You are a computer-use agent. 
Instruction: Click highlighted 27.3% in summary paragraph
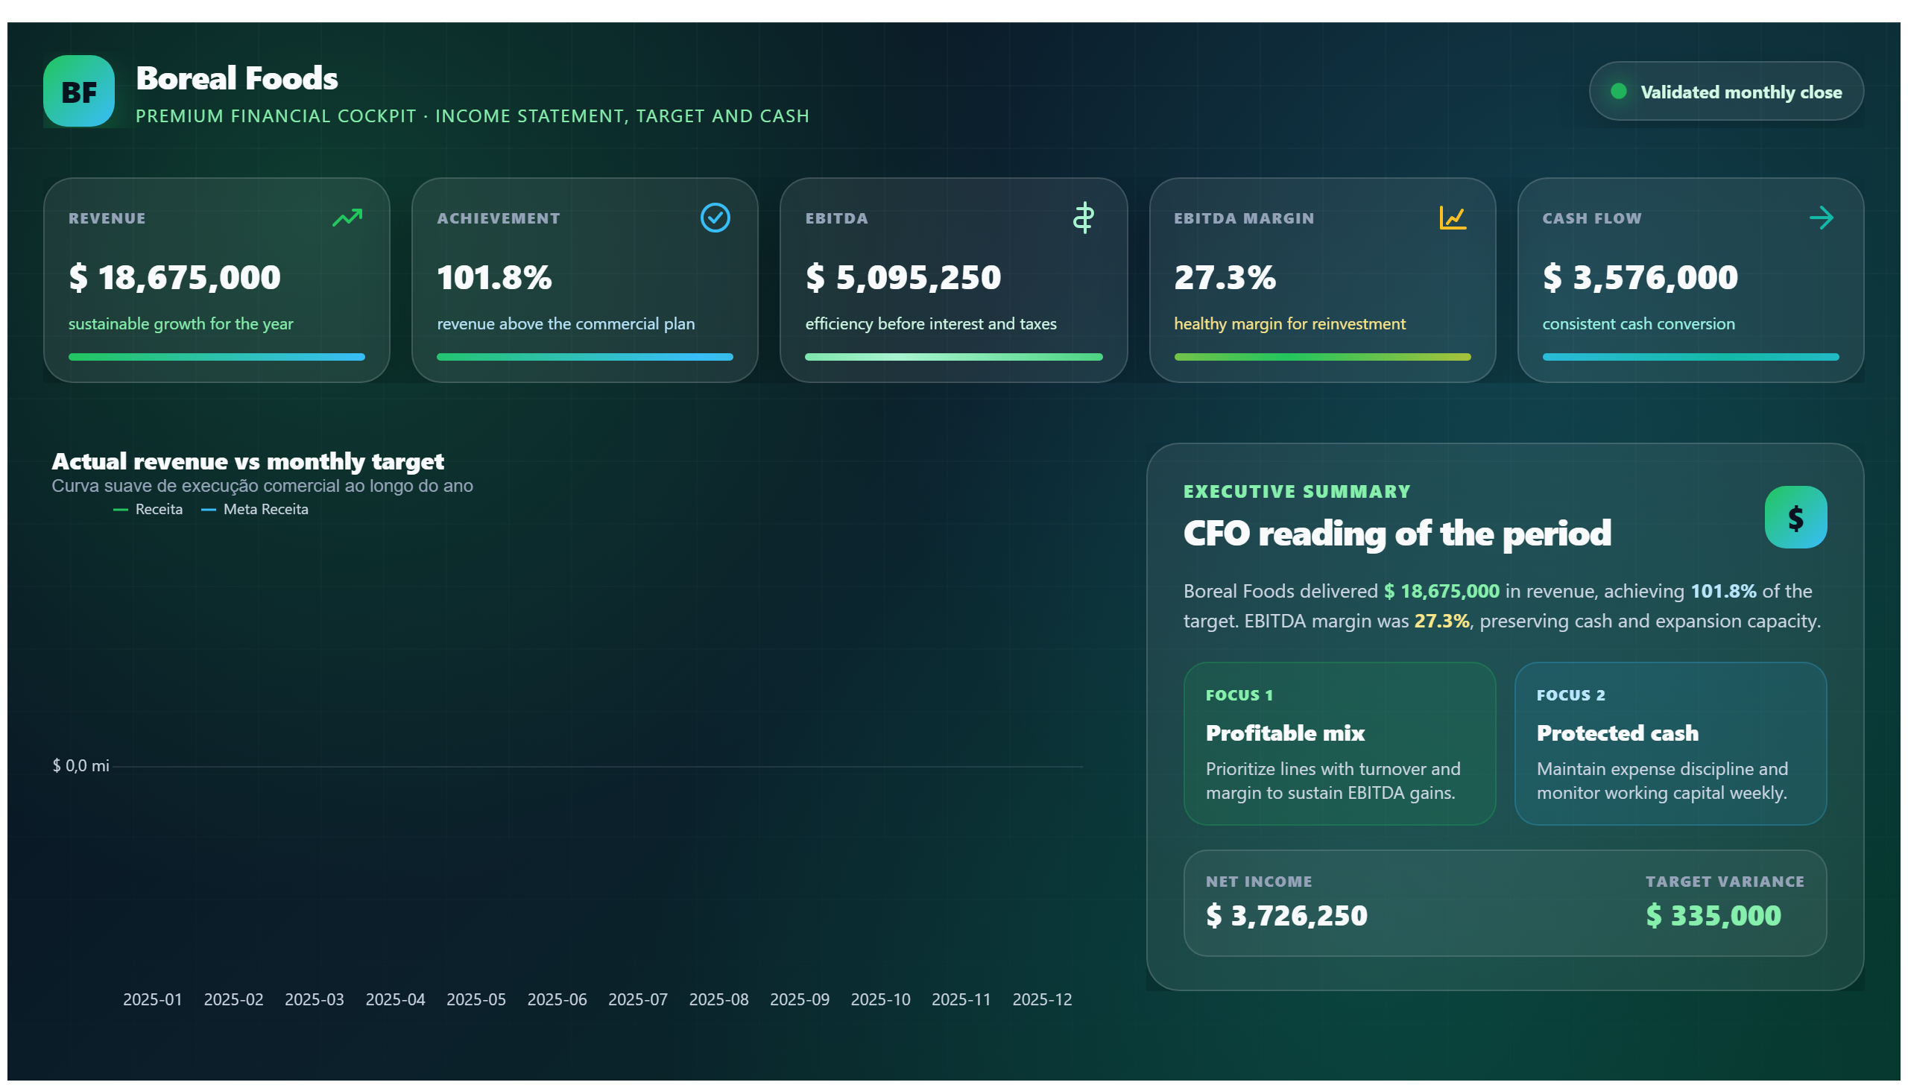click(1441, 621)
